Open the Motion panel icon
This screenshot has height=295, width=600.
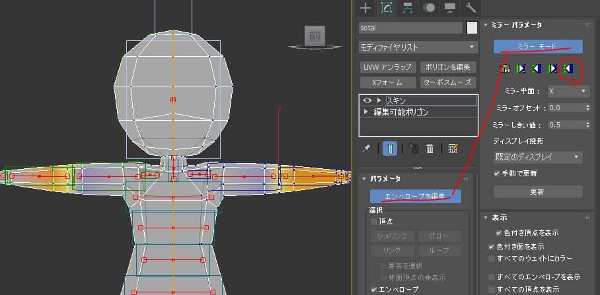[429, 8]
